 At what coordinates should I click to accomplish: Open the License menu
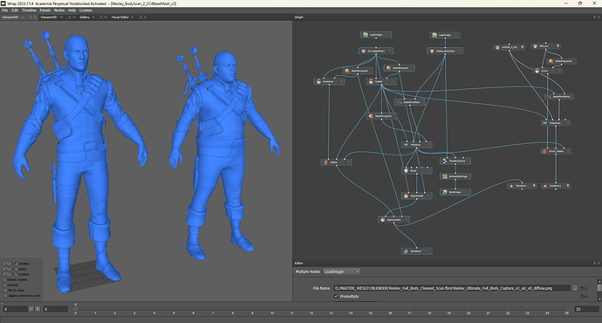tap(86, 10)
